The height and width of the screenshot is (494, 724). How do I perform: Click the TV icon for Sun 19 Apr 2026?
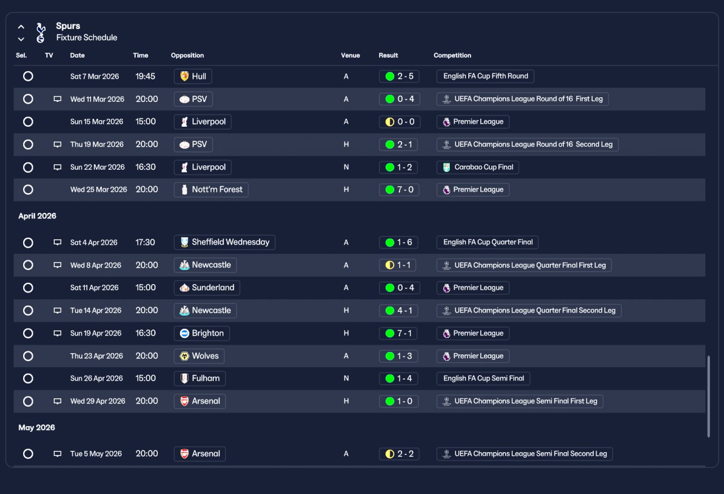pos(57,333)
